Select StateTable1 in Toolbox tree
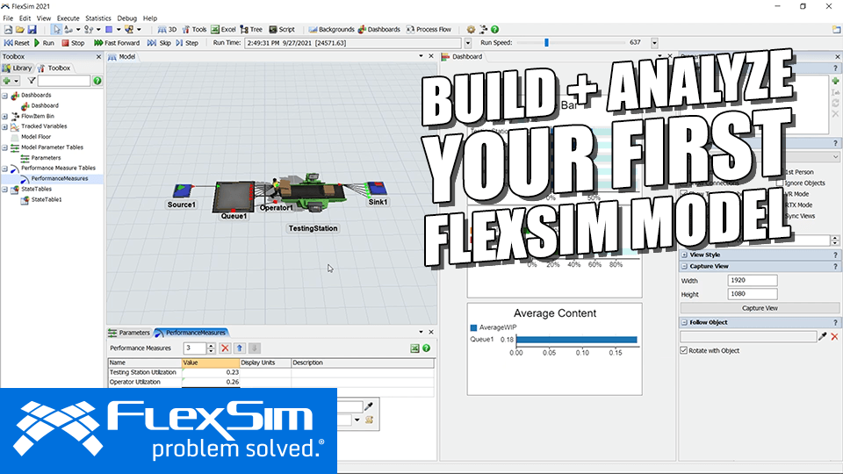Screen dimensions: 843x474 [x=47, y=199]
